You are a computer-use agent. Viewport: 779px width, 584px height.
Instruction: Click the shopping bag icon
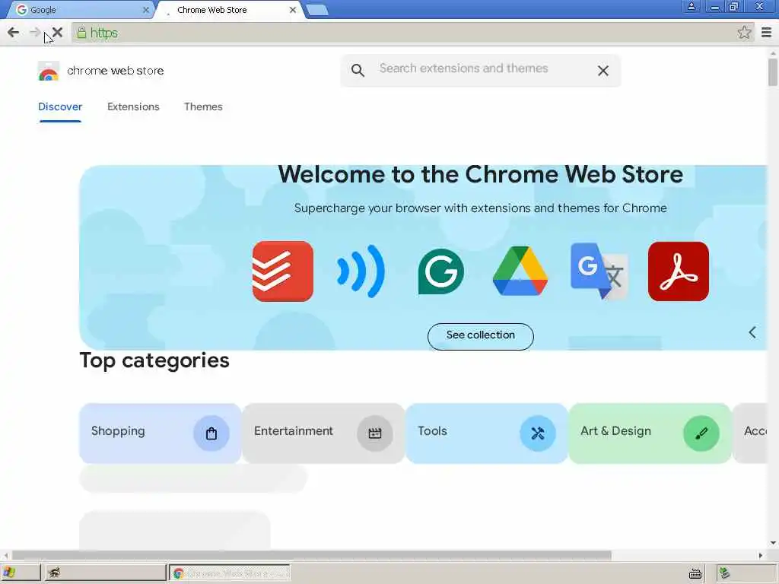[x=211, y=433]
